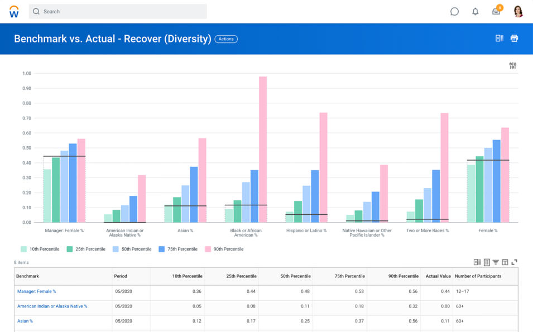Open the chart settings sliders icon
The width and height of the screenshot is (533, 332).
pos(513,65)
